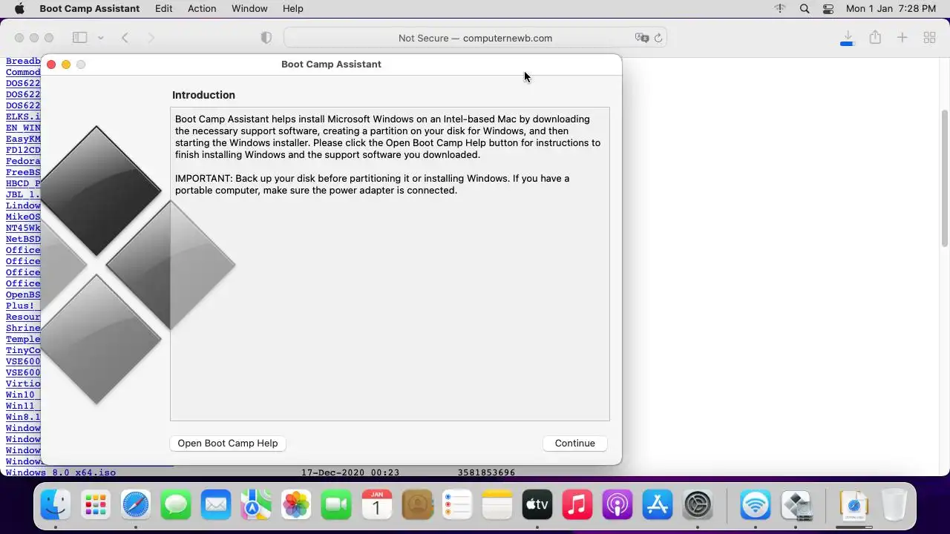950x534 pixels.
Task: Click the Virtio link in Safari page
Action: click(x=23, y=383)
